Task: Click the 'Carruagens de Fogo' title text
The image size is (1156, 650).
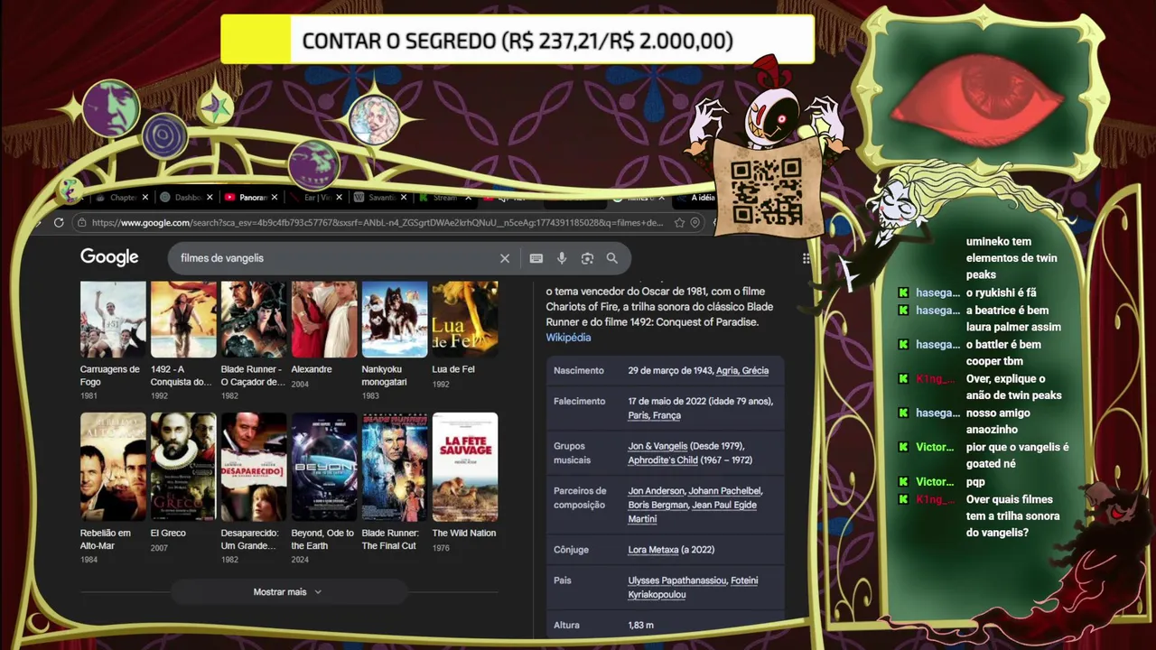Action: [110, 376]
